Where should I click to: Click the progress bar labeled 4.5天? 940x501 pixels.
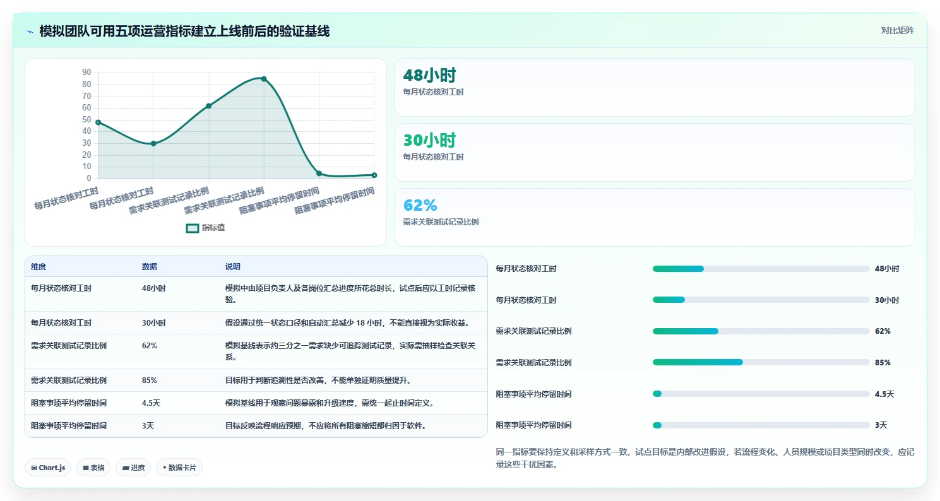(761, 394)
